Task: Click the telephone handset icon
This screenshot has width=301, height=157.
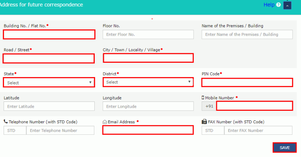Action: click(x=6, y=122)
